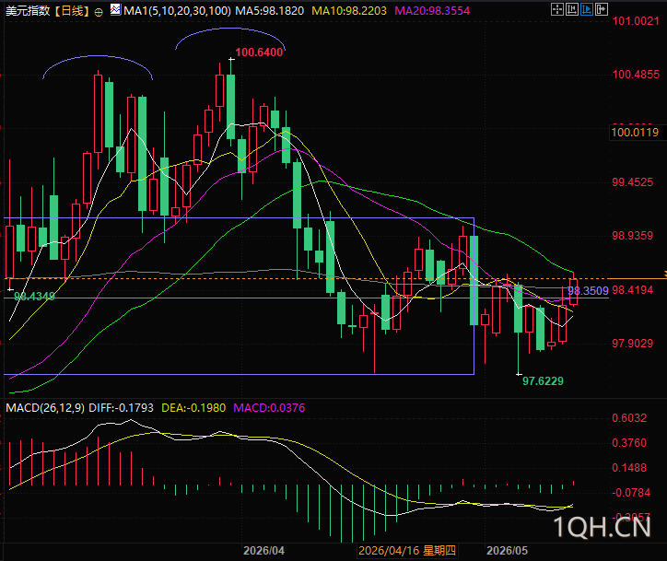
Task: Click the MACD:0.0376 value
Action: [x=269, y=408]
